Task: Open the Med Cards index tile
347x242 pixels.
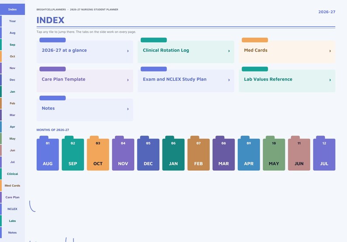Action: (x=287, y=51)
